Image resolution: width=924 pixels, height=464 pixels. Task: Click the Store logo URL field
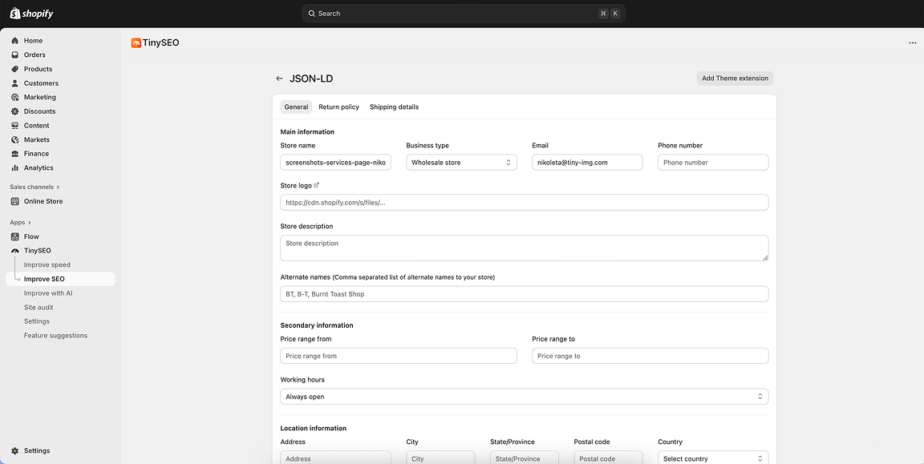click(x=525, y=203)
